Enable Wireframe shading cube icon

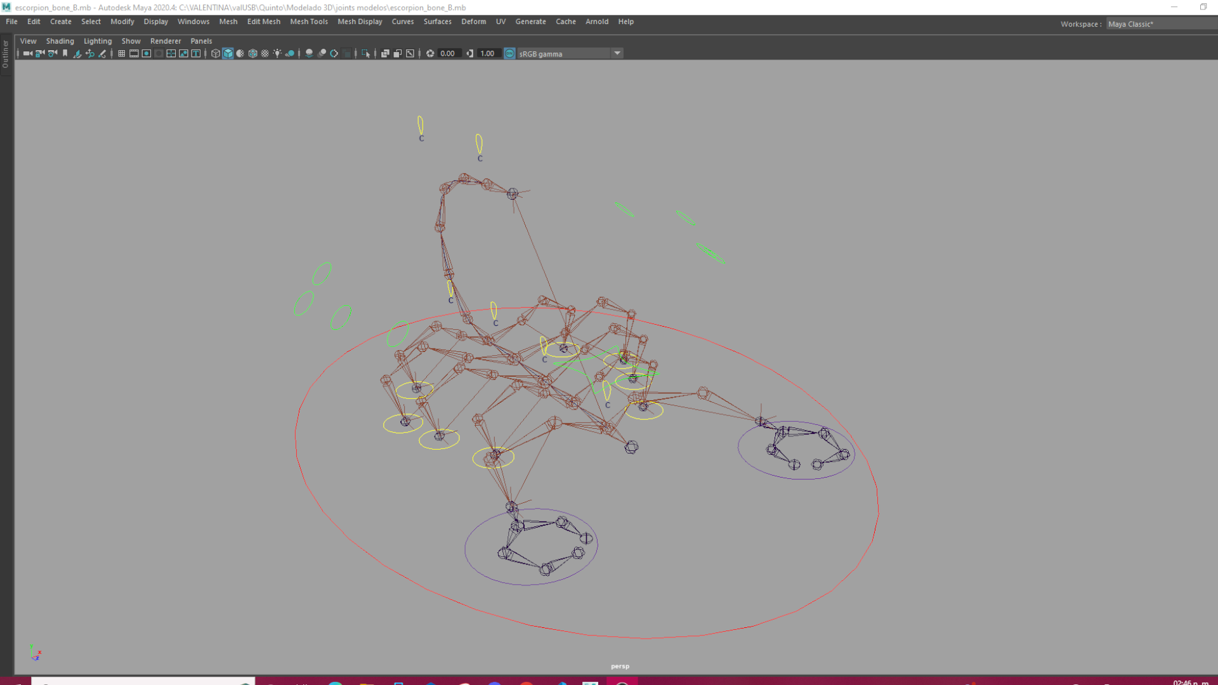216,53
